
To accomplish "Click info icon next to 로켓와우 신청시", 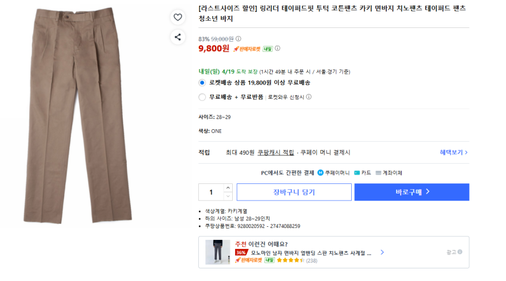I will click(309, 97).
